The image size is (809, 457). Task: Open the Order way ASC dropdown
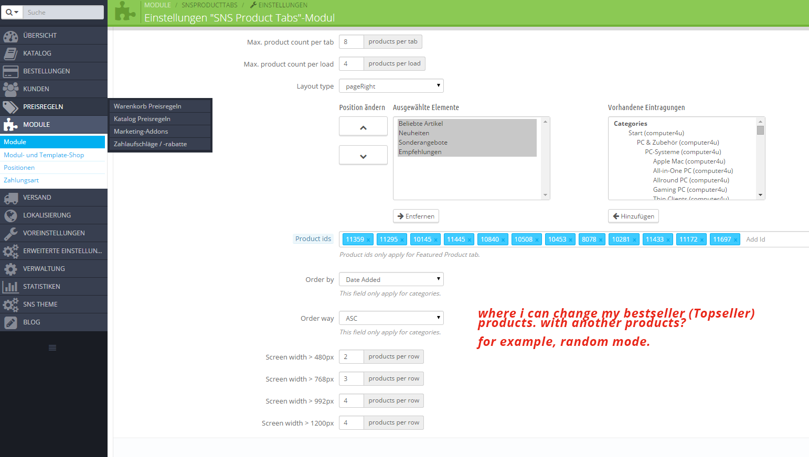391,318
